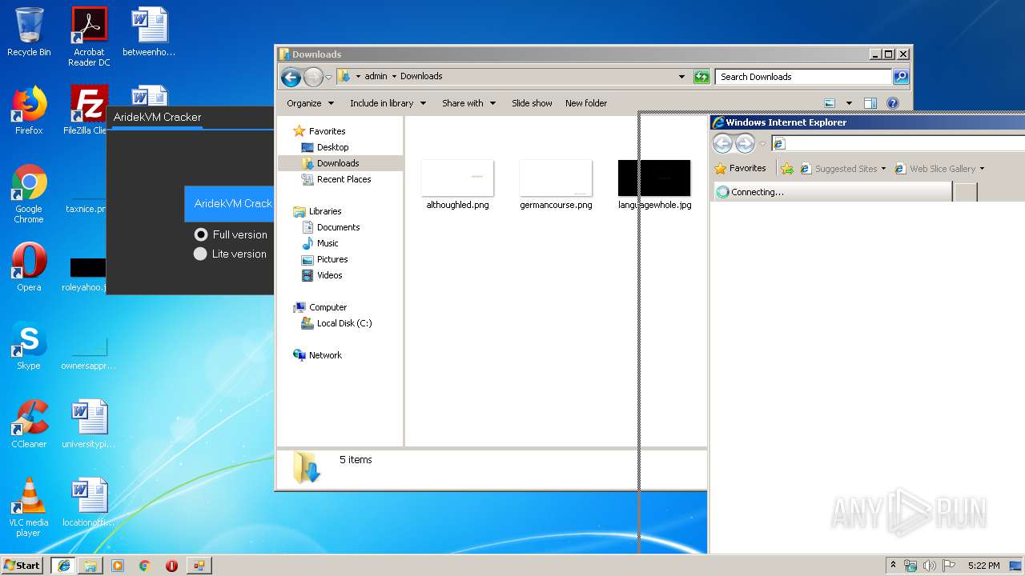The width and height of the screenshot is (1025, 576).
Task: Open recent pages dropdown next to Explorer Forward
Action: [x=328, y=78]
